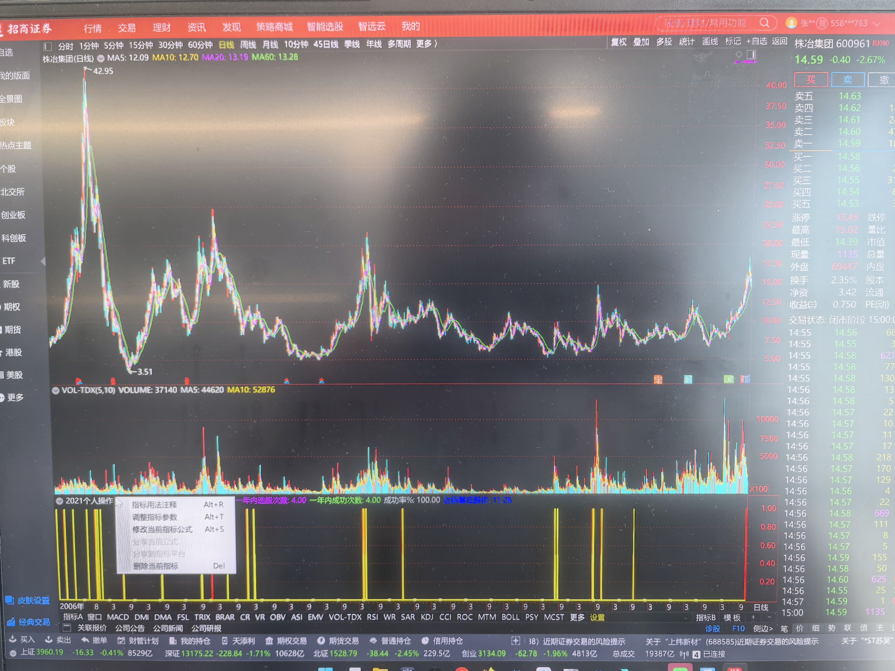Open account dropdown chevron beside 558***763
The width and height of the screenshot is (895, 671).
pos(876,24)
